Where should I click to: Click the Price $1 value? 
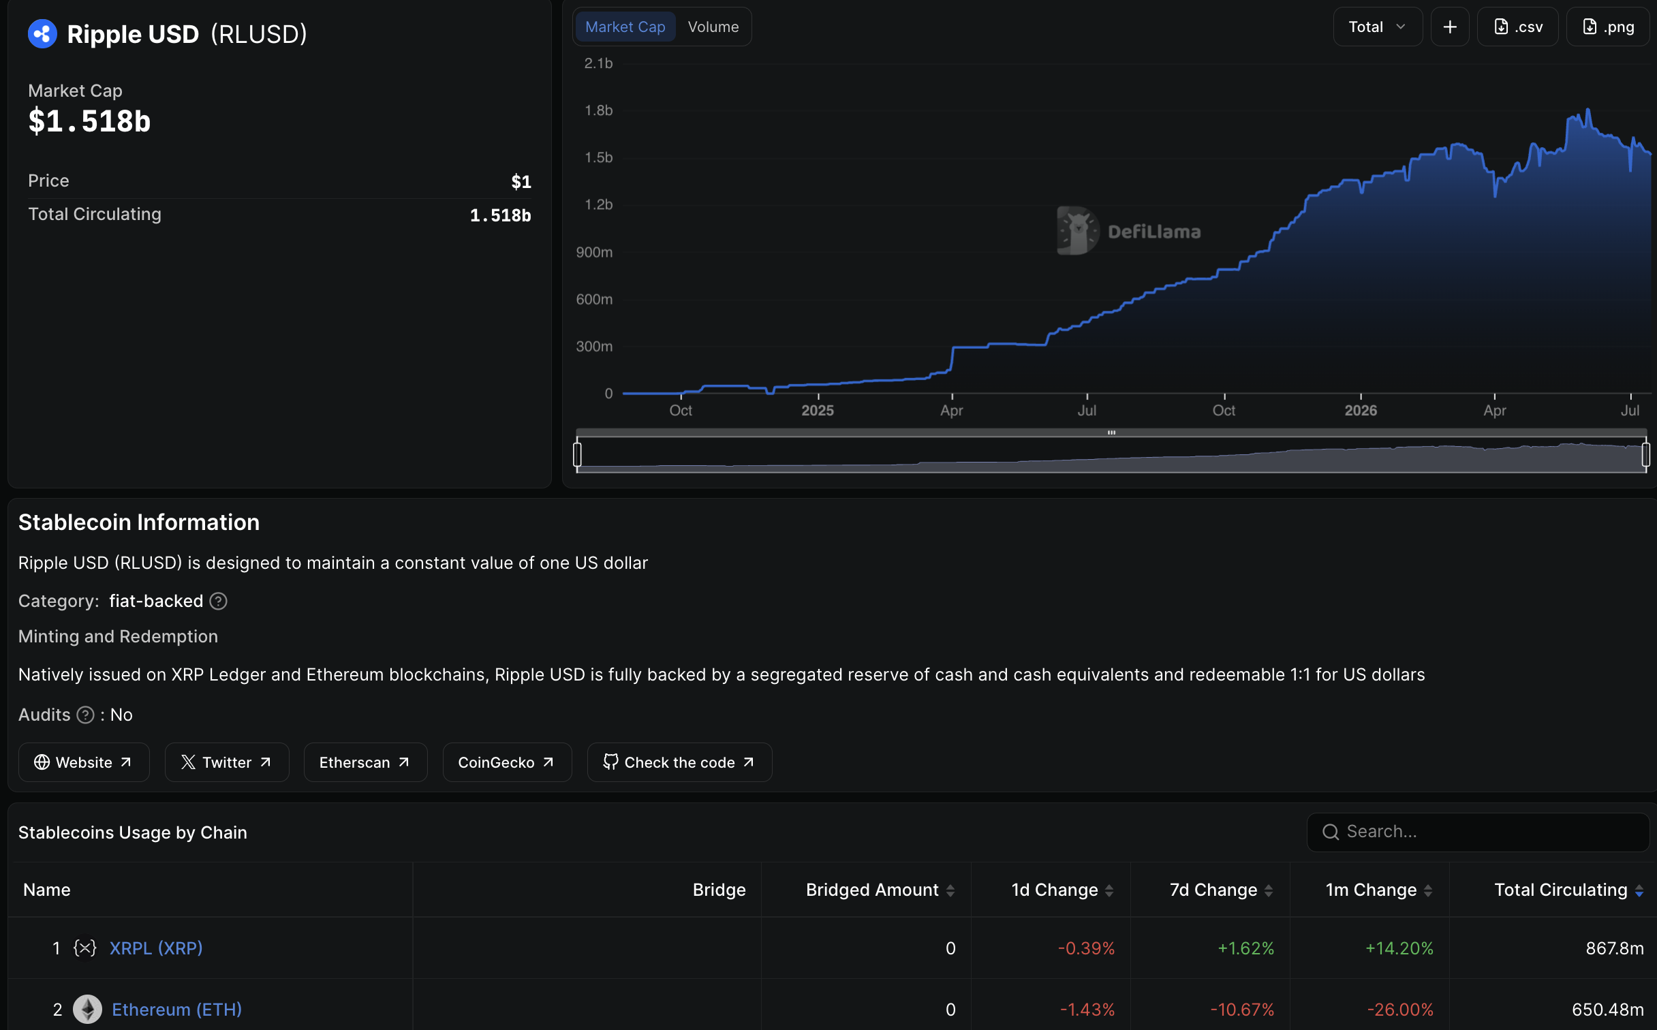tap(521, 182)
